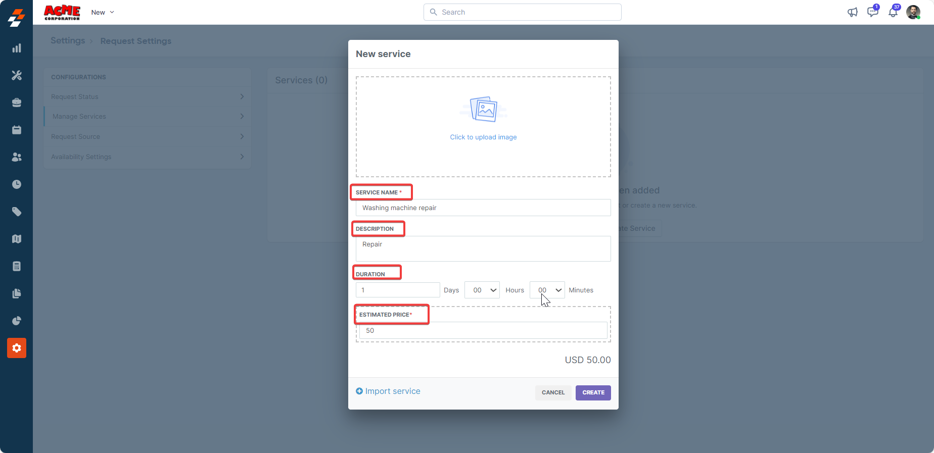Open the calendar sidebar icon

(x=17, y=130)
